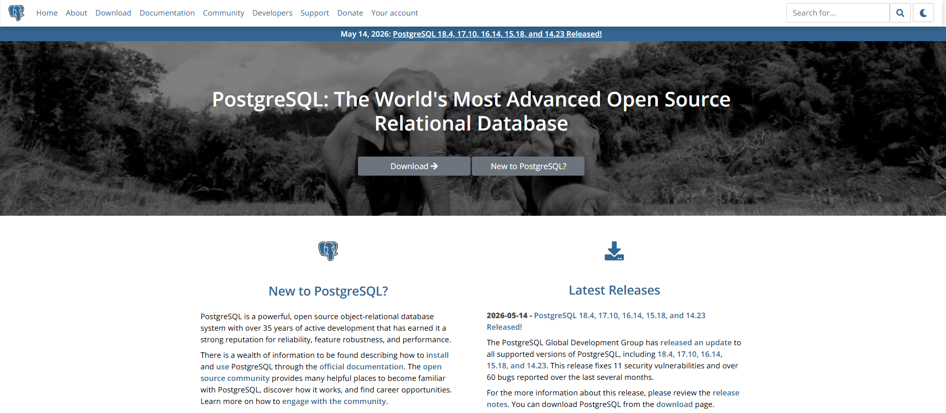Open the 18.4, 17.10, 16.14 versions link
The width and height of the screenshot is (946, 413).
pyautogui.click(x=605, y=360)
